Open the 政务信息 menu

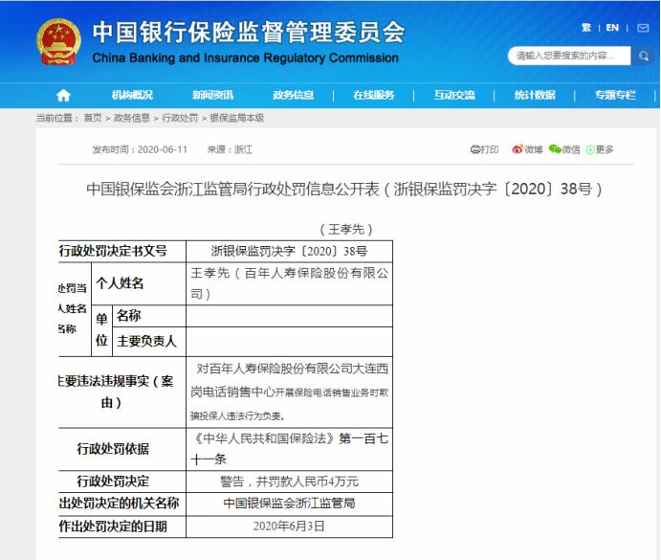[293, 96]
